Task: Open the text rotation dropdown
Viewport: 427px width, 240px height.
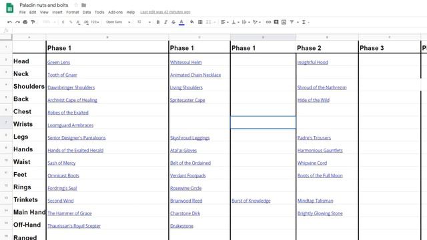Action: click(x=256, y=22)
